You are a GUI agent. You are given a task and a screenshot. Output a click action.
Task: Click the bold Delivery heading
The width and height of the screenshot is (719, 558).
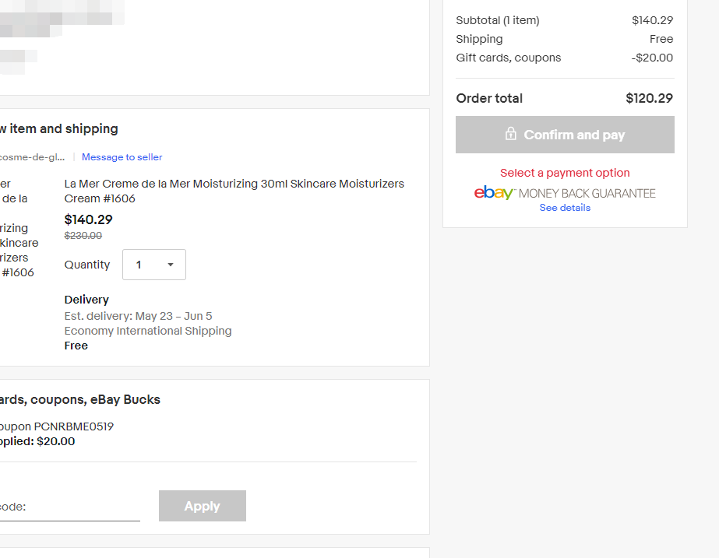pyautogui.click(x=86, y=300)
